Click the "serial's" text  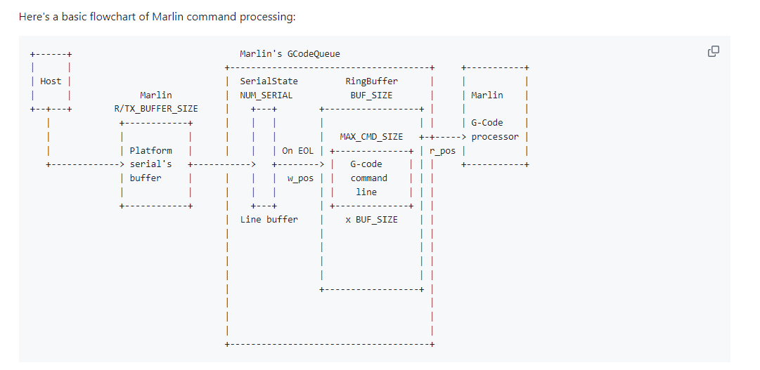pyautogui.click(x=150, y=164)
